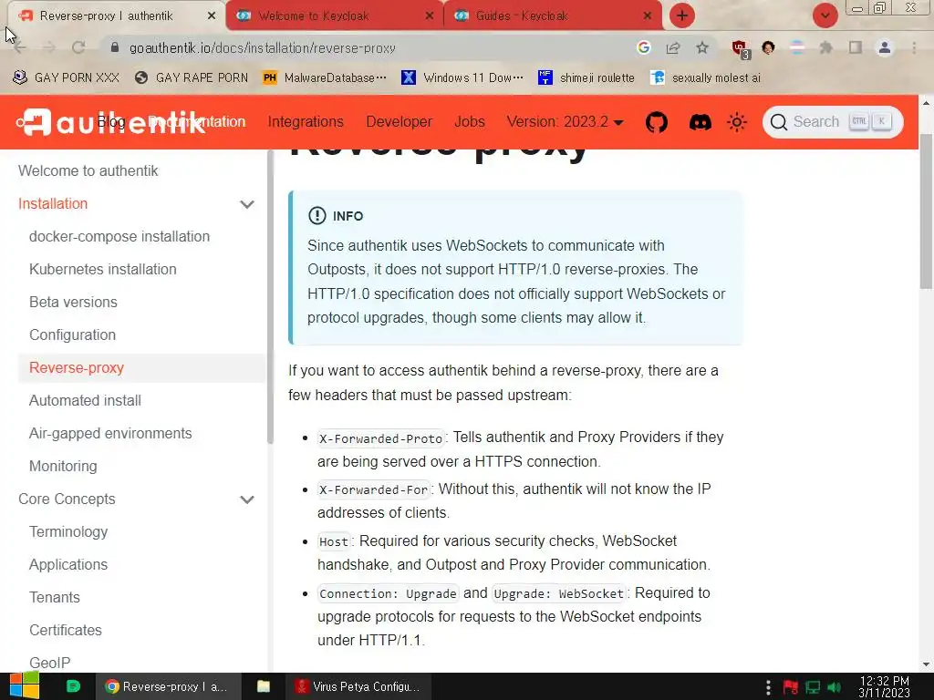
Task: Open the MalwareDatabase bookmark
Action: (x=325, y=78)
